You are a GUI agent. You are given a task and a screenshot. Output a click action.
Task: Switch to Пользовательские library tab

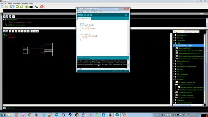point(192,32)
